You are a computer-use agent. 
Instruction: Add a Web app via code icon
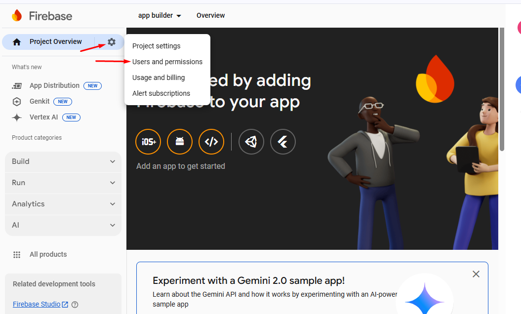(x=211, y=142)
